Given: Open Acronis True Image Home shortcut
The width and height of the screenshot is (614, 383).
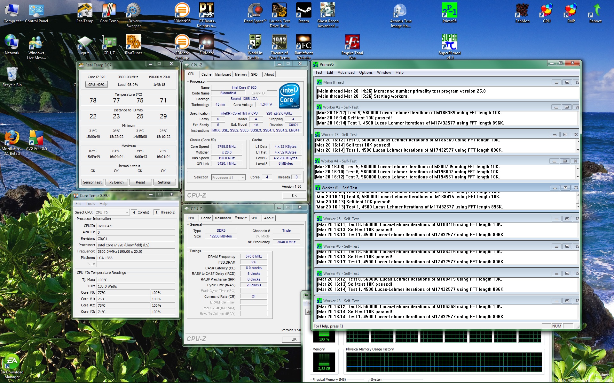Looking at the screenshot, I should point(401,15).
